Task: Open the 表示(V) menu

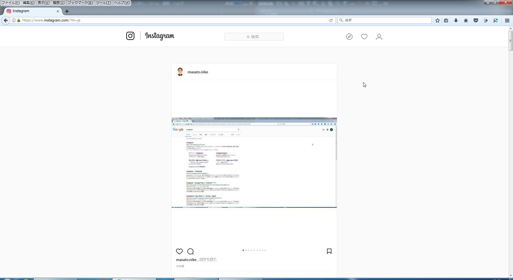Action: [44, 3]
